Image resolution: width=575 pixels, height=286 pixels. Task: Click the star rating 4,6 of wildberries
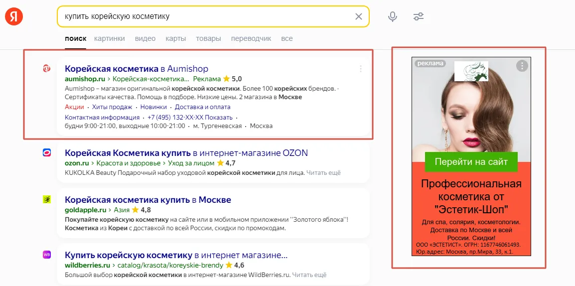[235, 265]
